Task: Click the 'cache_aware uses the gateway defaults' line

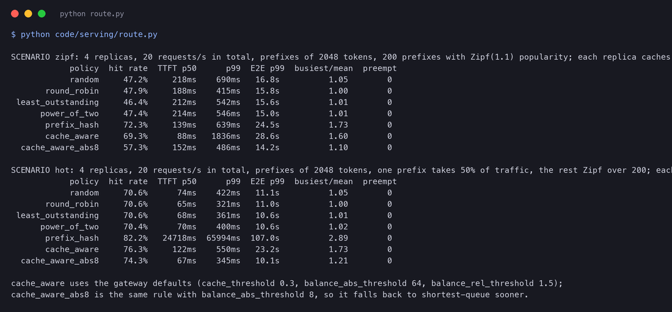Action: point(287,284)
